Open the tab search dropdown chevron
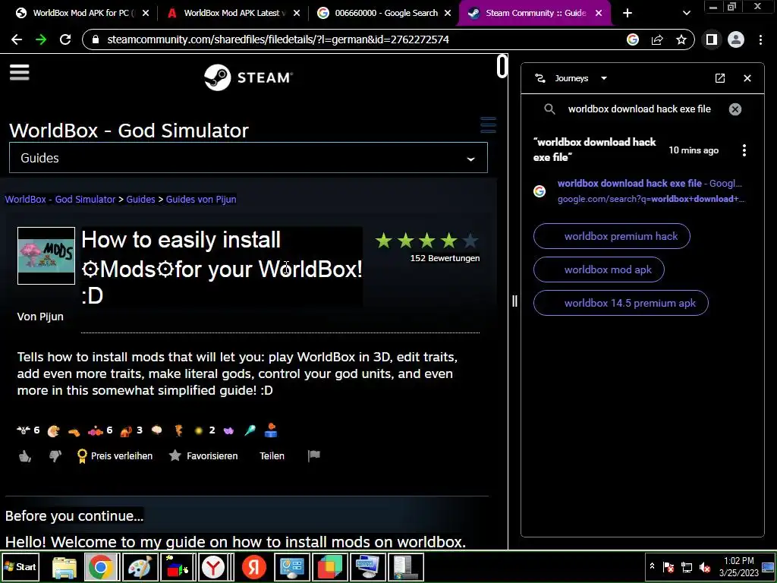 click(686, 13)
